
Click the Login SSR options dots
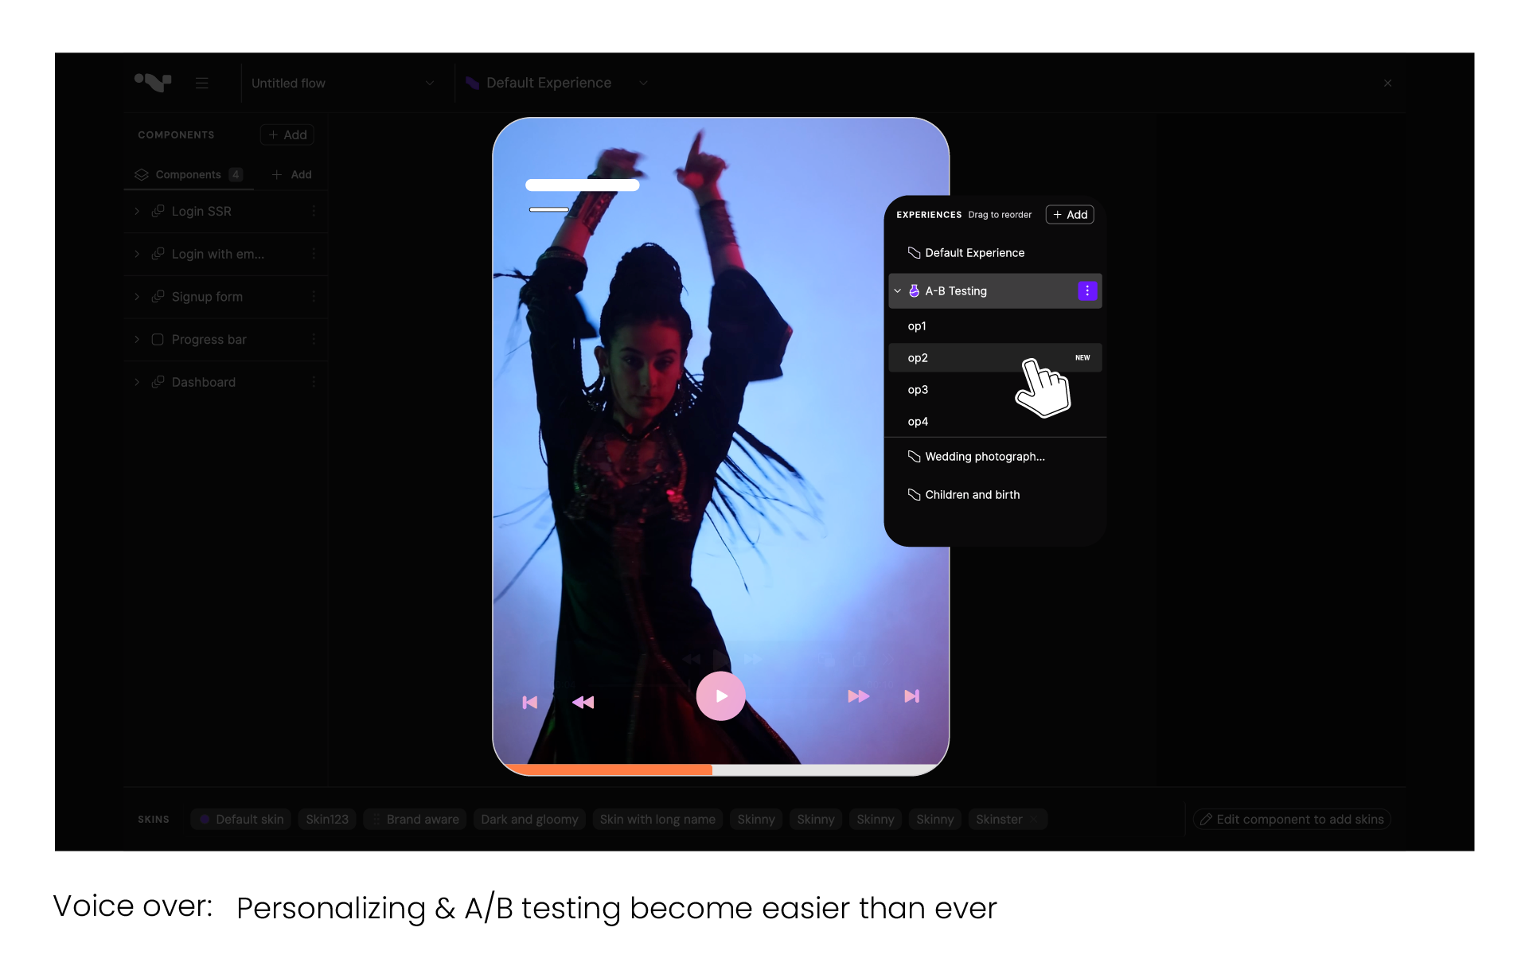pos(314,211)
